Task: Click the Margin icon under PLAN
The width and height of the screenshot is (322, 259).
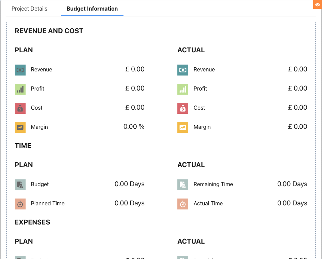Action: coord(19,127)
